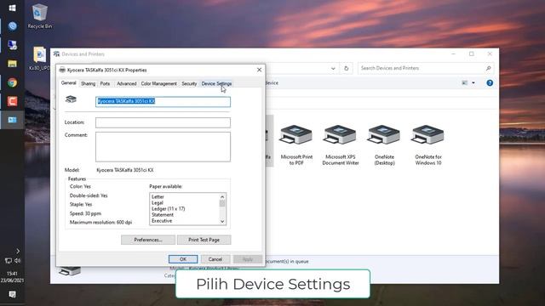Click the Search Devices and Printers box
This screenshot has height=306, width=545.
tap(422, 68)
